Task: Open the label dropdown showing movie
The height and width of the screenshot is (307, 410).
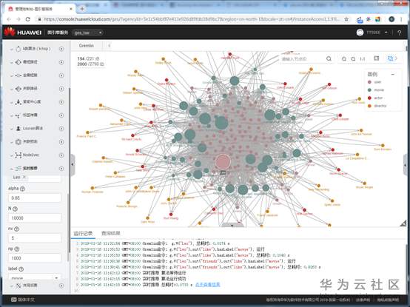Action: click(x=35, y=277)
